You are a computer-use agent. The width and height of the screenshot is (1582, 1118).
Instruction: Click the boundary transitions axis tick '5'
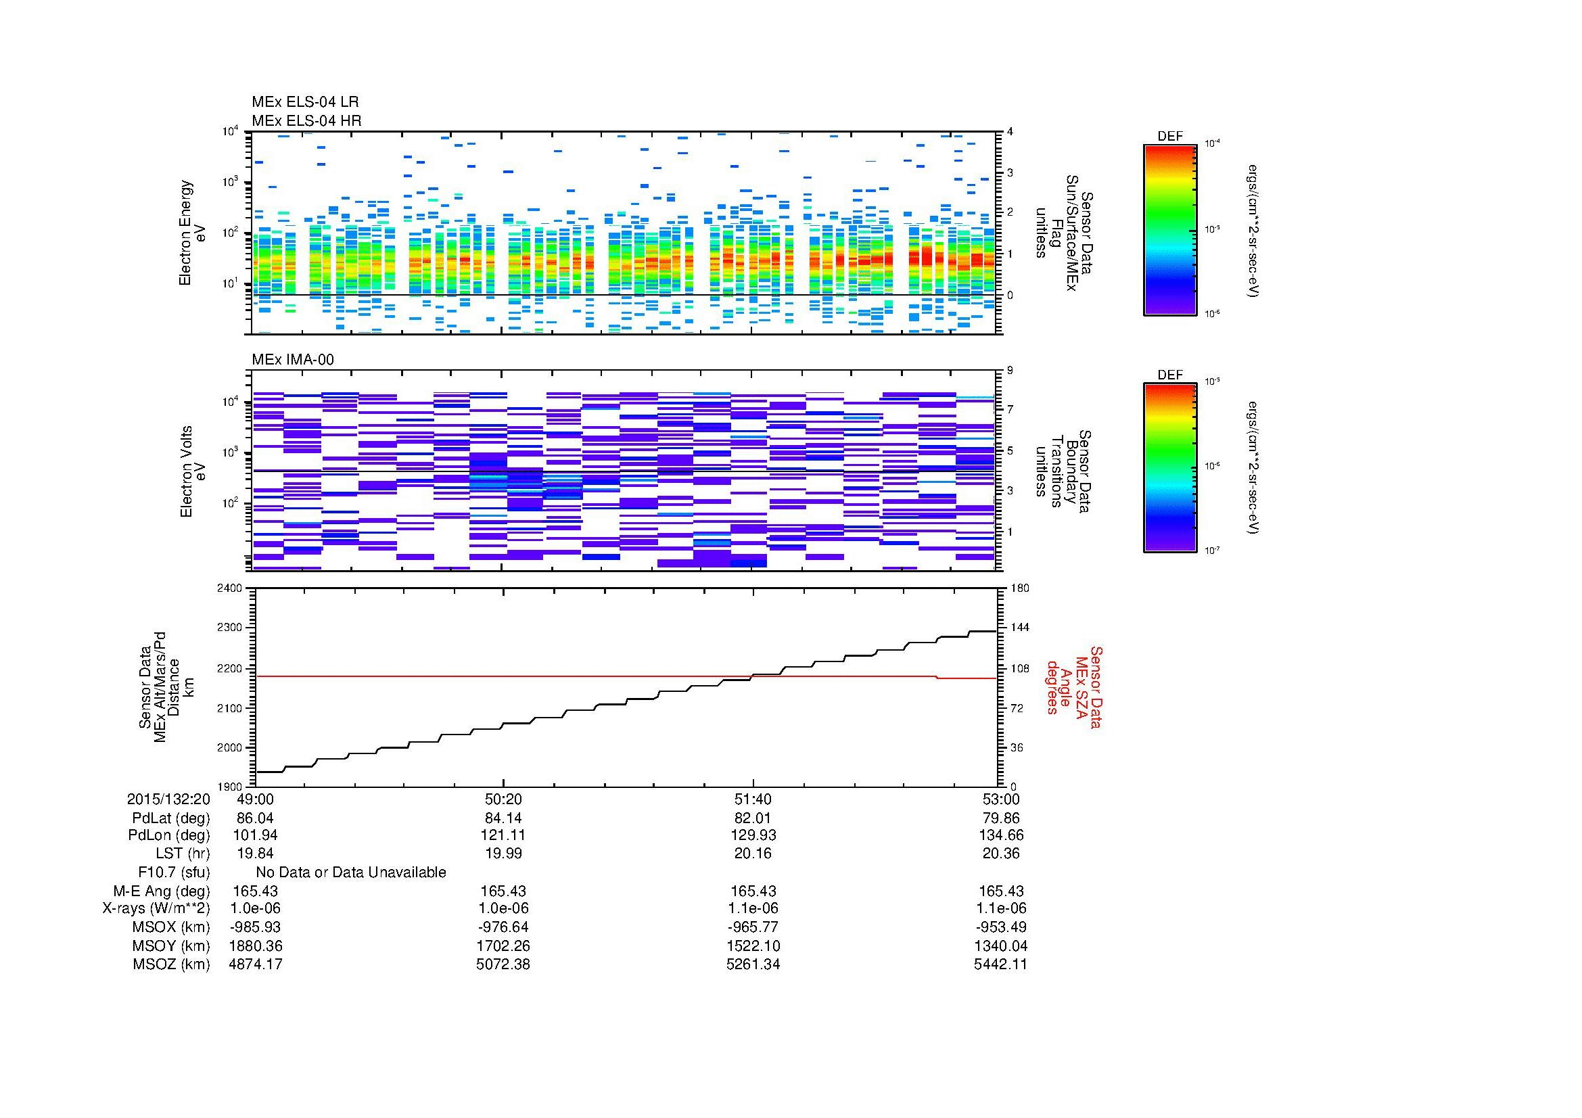point(1010,451)
